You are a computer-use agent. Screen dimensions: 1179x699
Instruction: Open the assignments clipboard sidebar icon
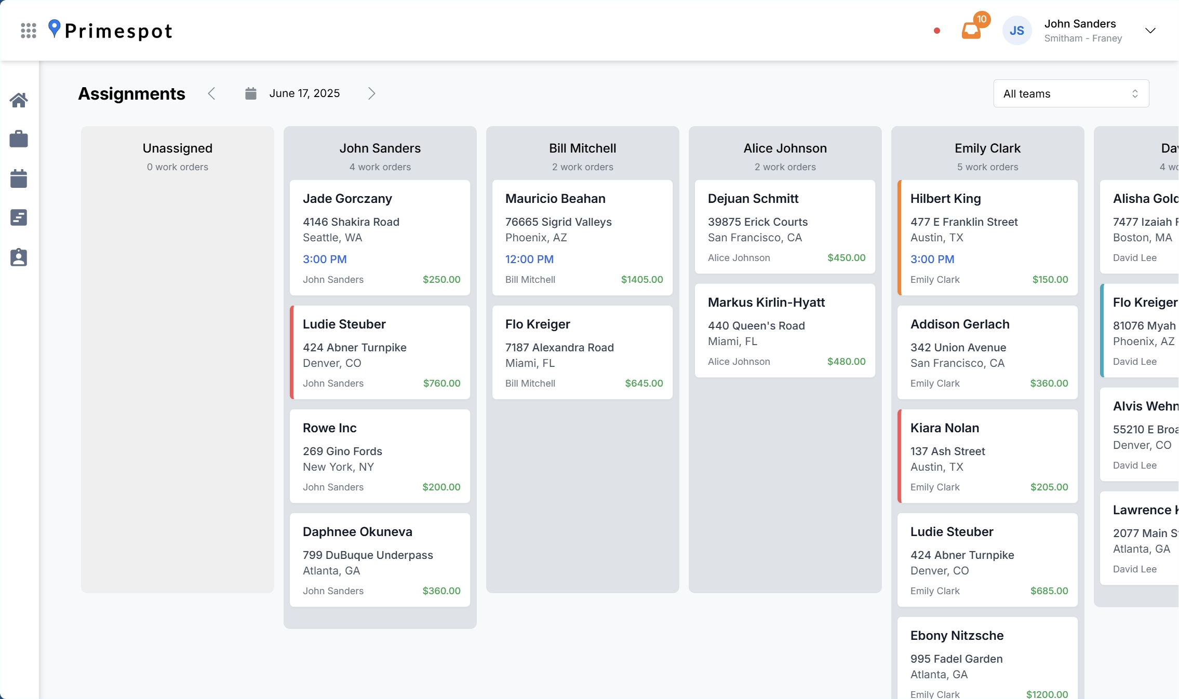(19, 257)
